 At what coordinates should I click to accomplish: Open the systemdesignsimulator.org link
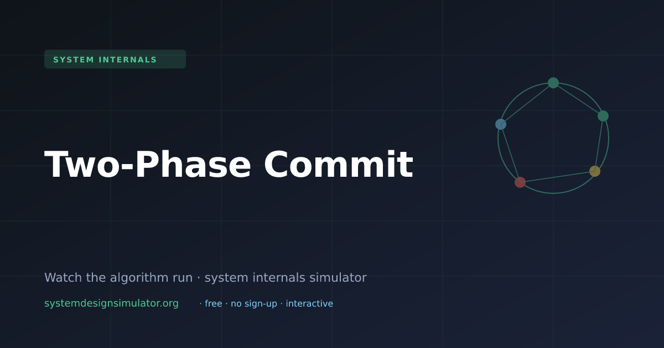pyautogui.click(x=111, y=303)
